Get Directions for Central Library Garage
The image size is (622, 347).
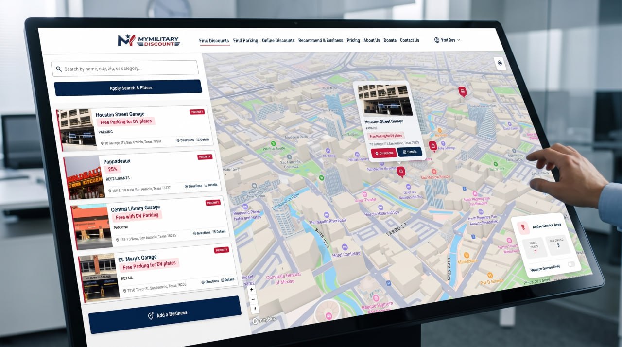[202, 233]
